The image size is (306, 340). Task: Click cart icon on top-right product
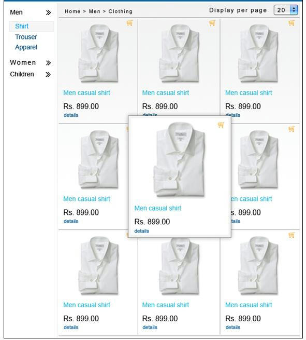point(292,23)
